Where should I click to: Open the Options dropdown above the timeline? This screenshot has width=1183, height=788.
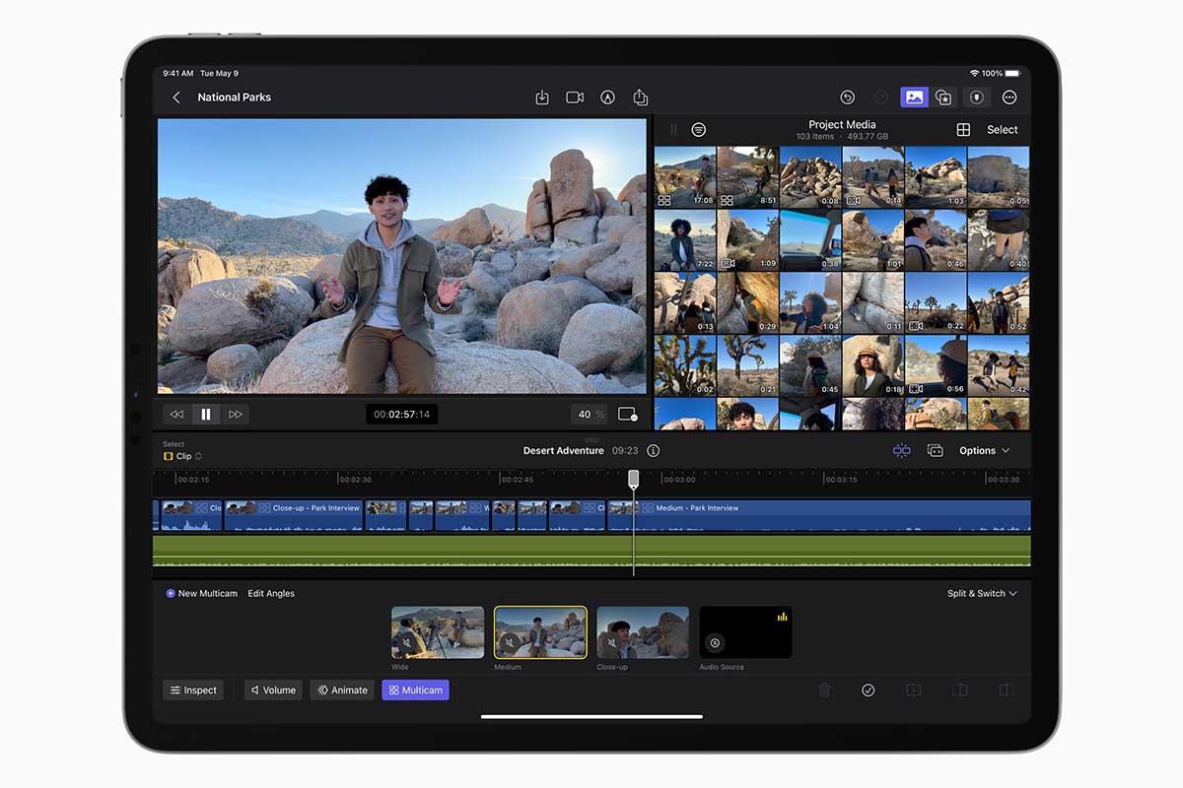pos(984,450)
